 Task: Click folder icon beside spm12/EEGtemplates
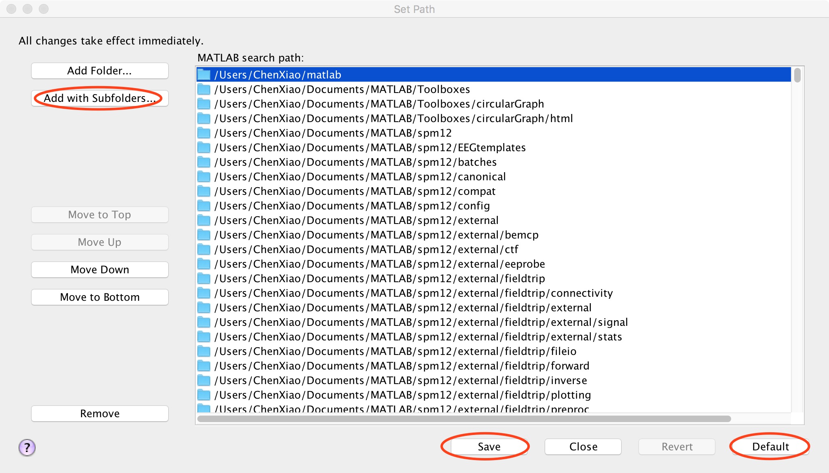click(x=204, y=148)
